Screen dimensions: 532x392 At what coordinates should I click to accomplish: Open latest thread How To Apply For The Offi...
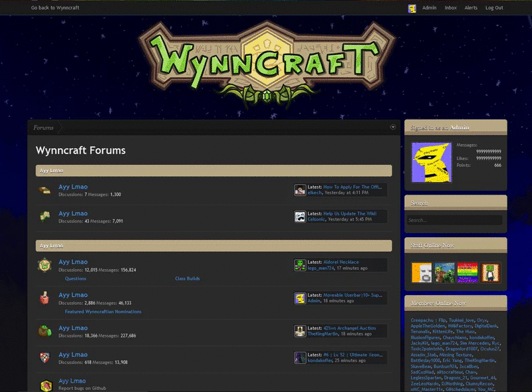[352, 187]
